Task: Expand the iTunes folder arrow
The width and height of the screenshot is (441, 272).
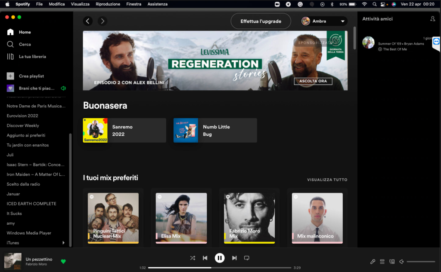Action: [x=63, y=243]
